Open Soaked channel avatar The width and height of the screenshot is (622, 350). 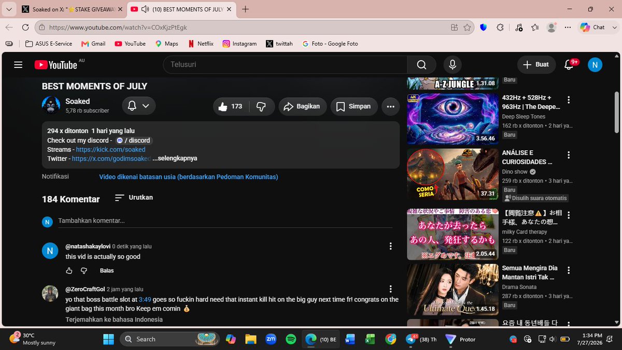click(x=51, y=106)
